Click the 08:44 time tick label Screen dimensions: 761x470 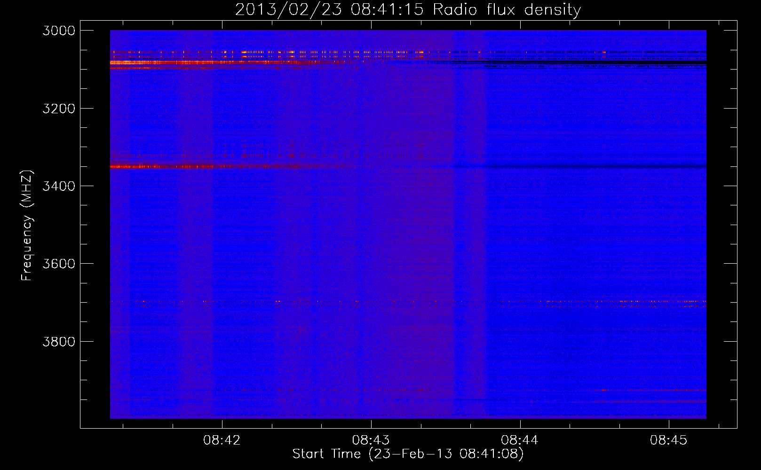pos(520,440)
